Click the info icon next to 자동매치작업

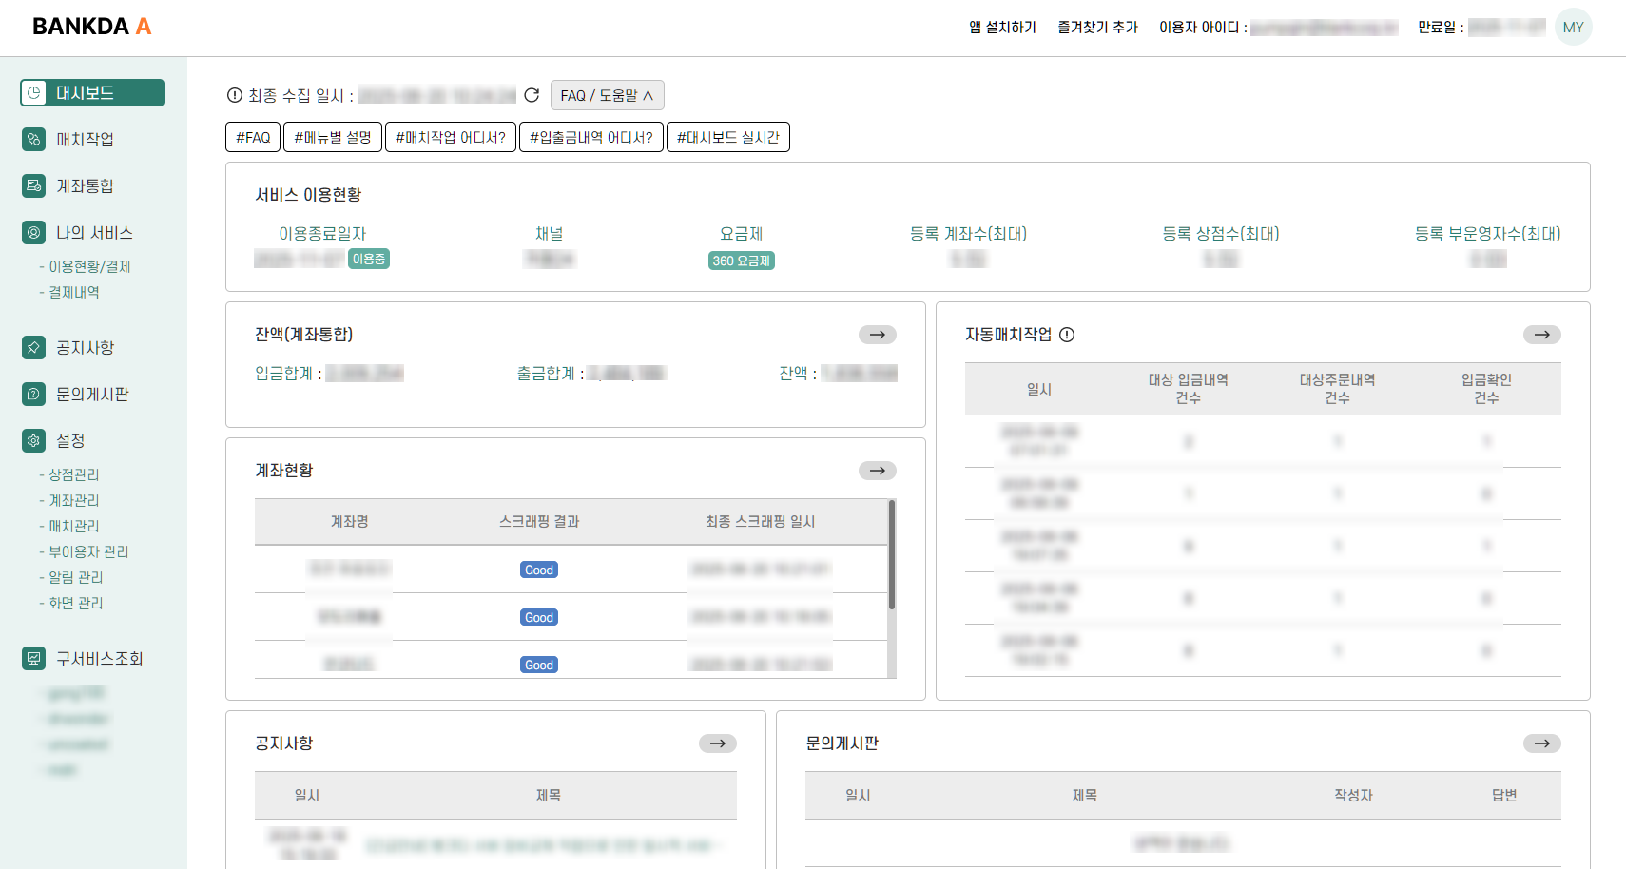pos(1067,335)
